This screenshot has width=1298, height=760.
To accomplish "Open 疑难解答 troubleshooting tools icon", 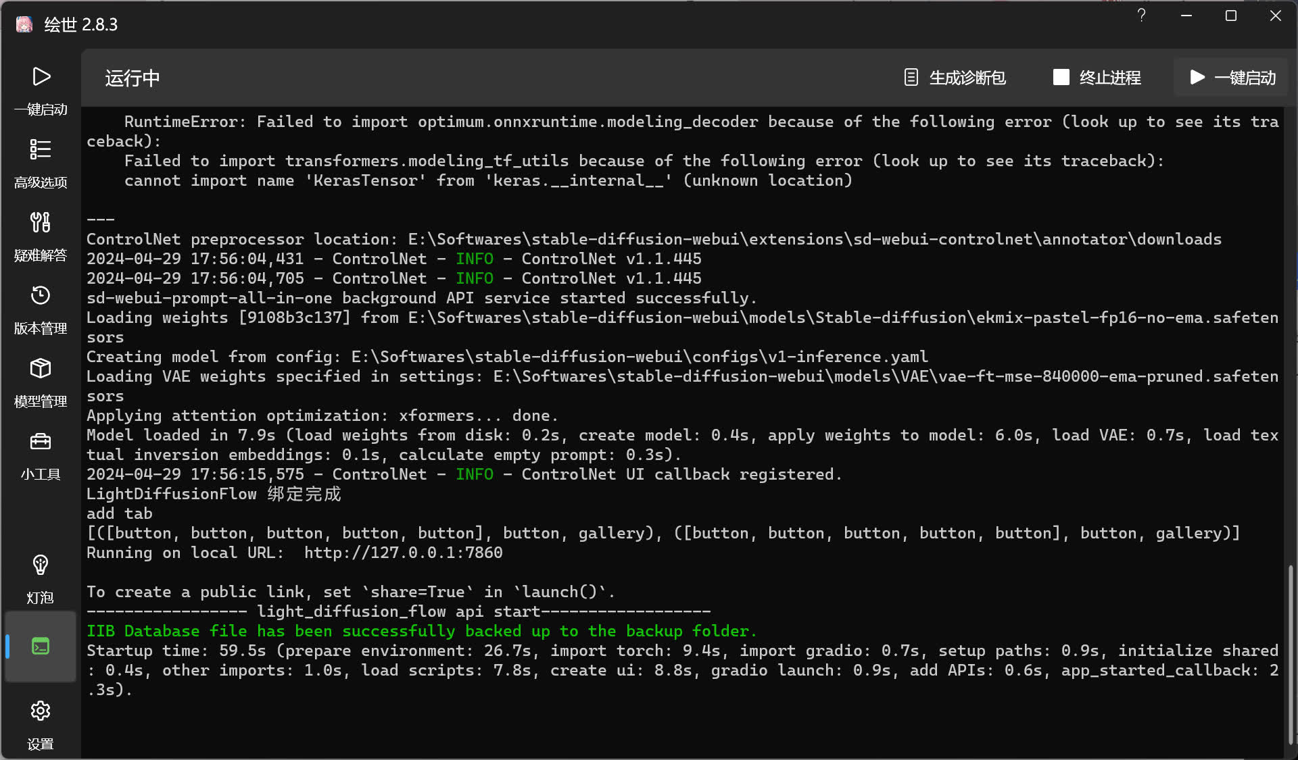I will [41, 222].
